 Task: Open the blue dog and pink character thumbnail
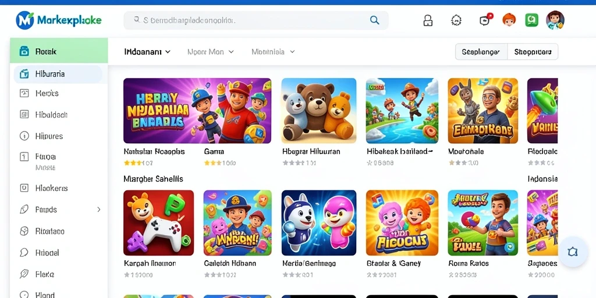tap(319, 223)
